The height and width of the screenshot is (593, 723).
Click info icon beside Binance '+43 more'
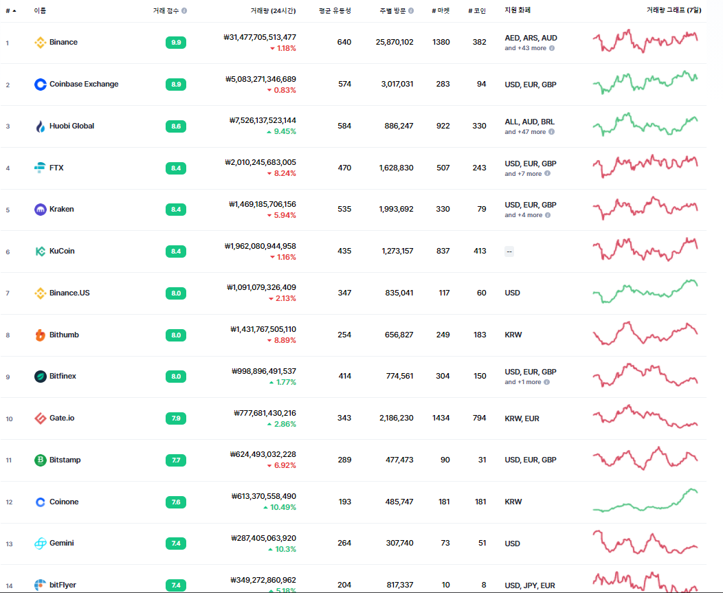(x=552, y=48)
